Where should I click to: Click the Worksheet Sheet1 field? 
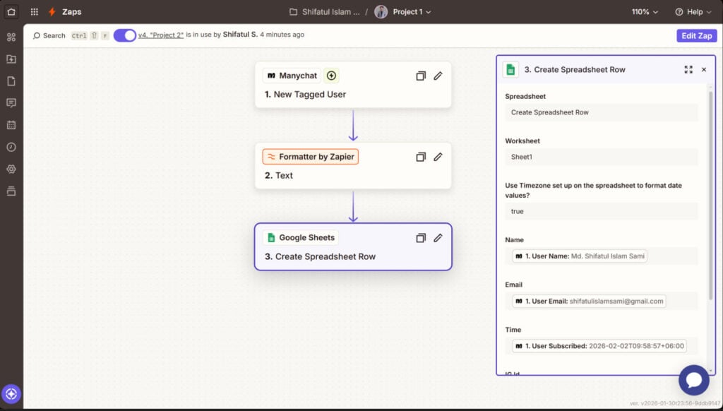point(602,157)
